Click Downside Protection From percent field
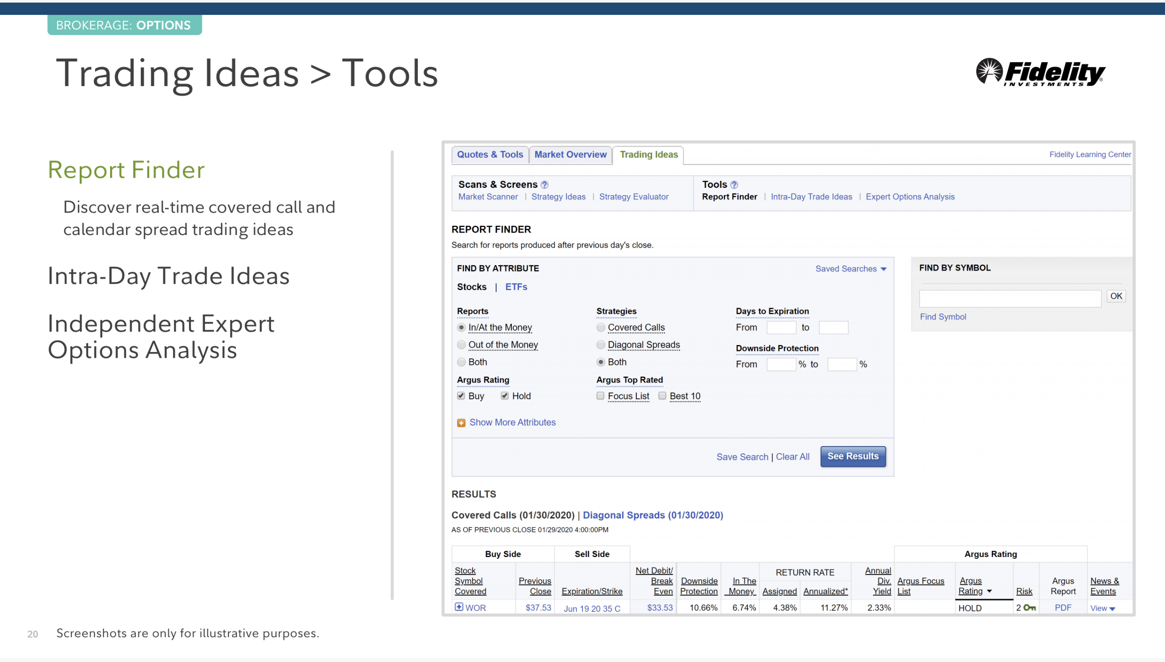Image resolution: width=1165 pixels, height=662 pixels. [781, 364]
